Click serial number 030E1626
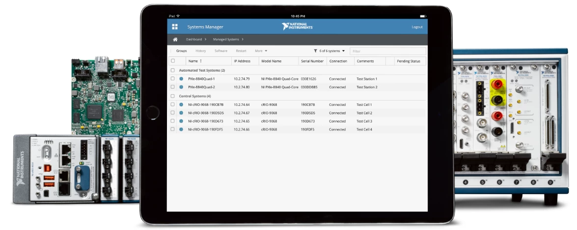This screenshot has height=230, width=577. 308,78
